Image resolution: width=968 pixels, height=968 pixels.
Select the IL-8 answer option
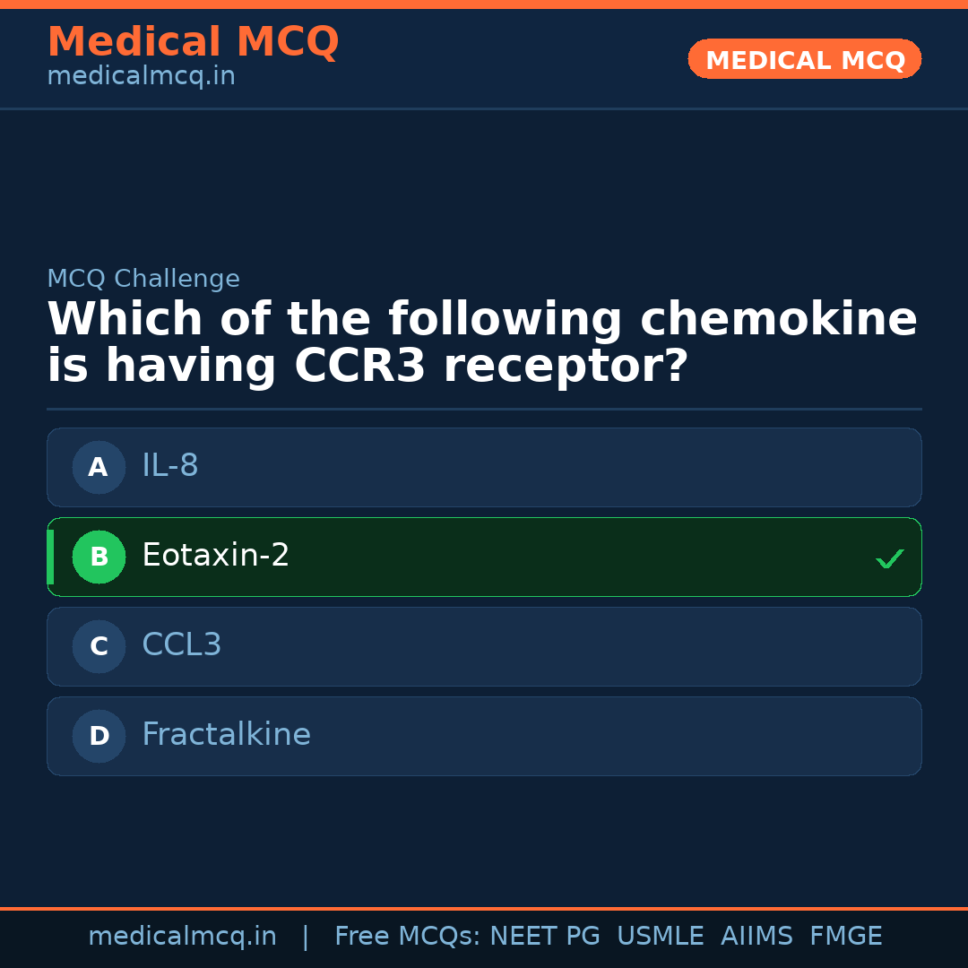pyautogui.click(x=484, y=467)
